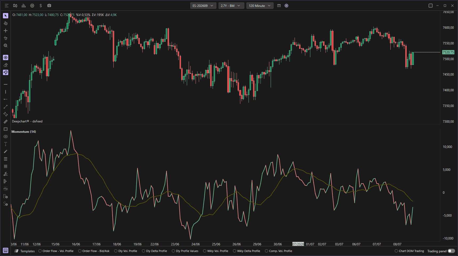Select the vertical line drawing tool

pos(6,92)
